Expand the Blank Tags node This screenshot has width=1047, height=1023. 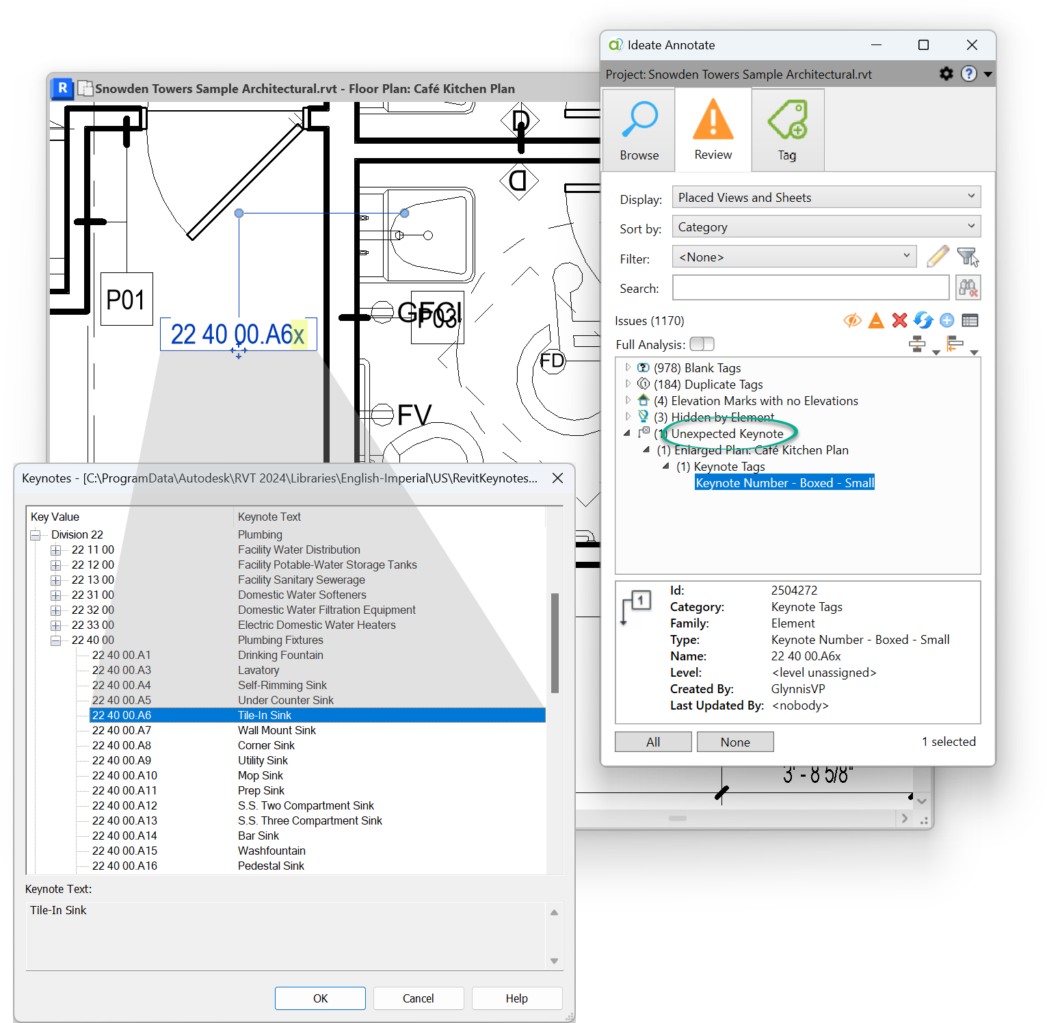(628, 367)
